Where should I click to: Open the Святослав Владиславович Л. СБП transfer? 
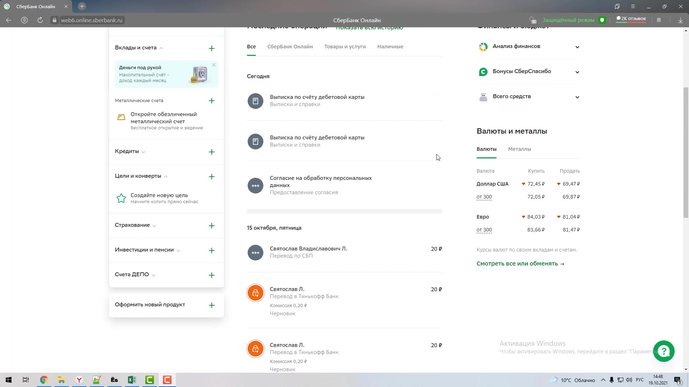coord(344,252)
